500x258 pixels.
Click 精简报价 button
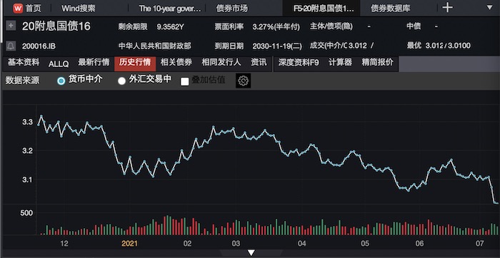point(378,62)
